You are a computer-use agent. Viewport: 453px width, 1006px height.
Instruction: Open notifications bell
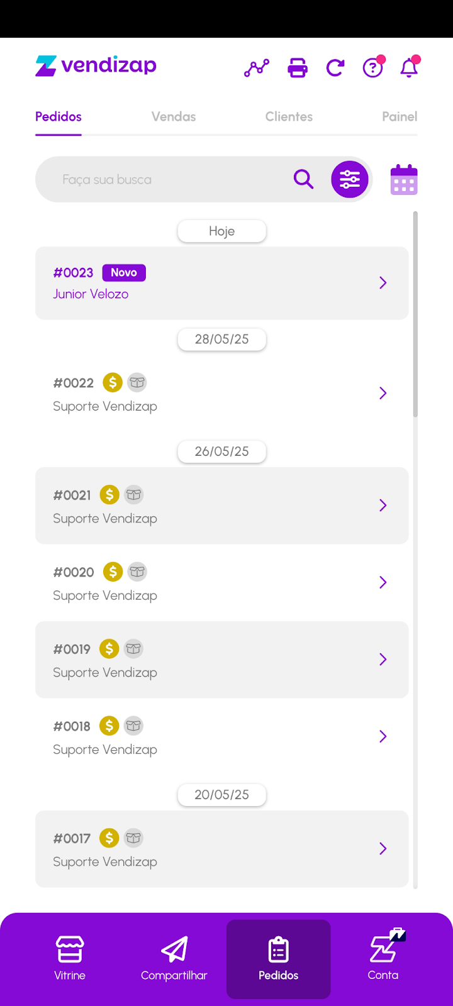409,67
